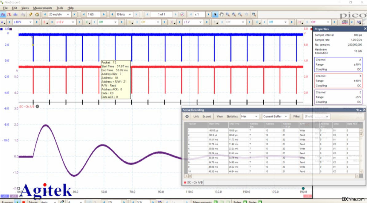The height and width of the screenshot is (203, 367).
Task: Select the Zoom window magnifier tool
Action: 227,14
